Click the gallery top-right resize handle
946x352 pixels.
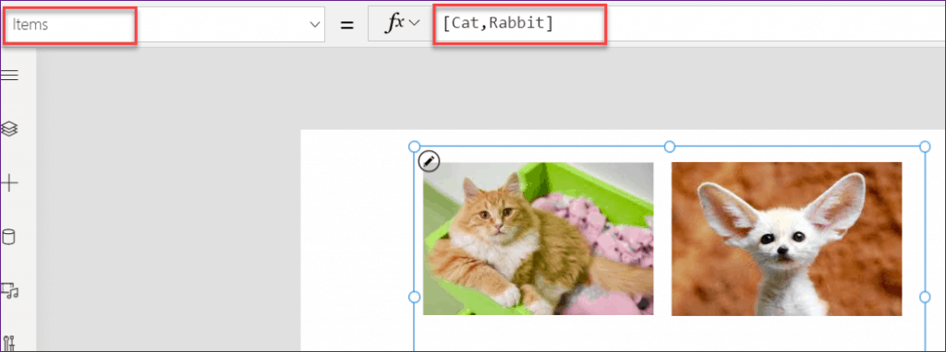pyautogui.click(x=924, y=147)
